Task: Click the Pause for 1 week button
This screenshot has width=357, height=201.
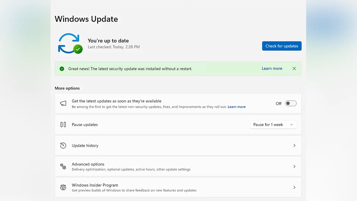Action: point(268,125)
